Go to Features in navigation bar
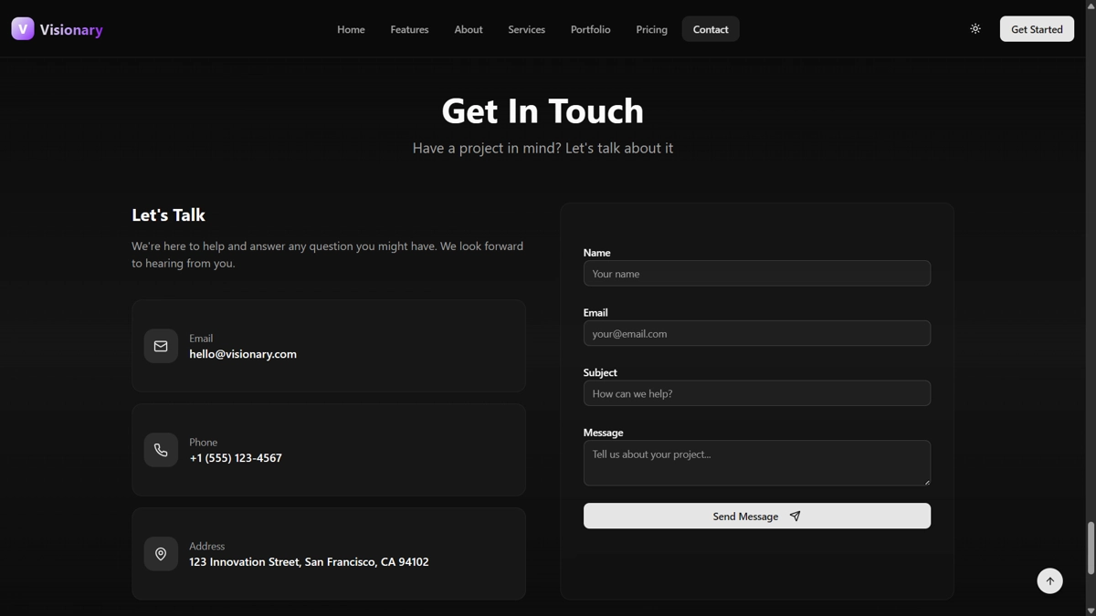 [409, 29]
